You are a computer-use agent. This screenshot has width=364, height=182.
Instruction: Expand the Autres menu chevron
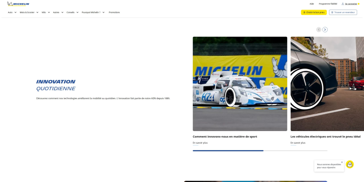[62, 12]
